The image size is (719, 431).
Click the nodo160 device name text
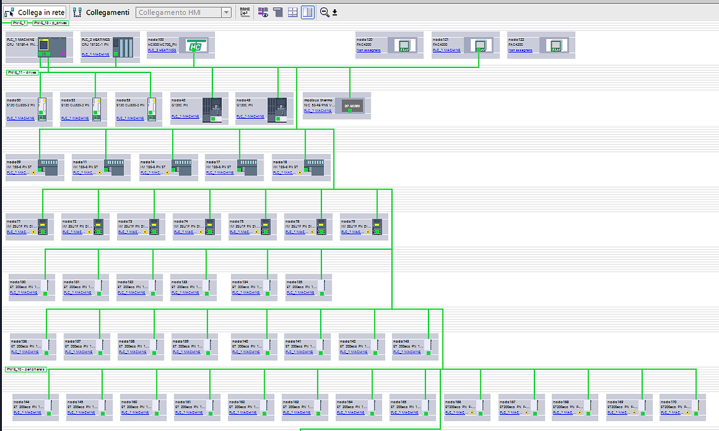[x=129, y=401]
